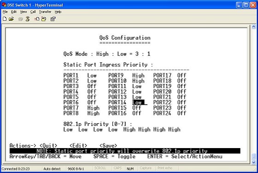Image resolution: width=258 pixels, height=173 pixels.
Task: Click the Properties toolbar icon
Action: coord(53,19)
